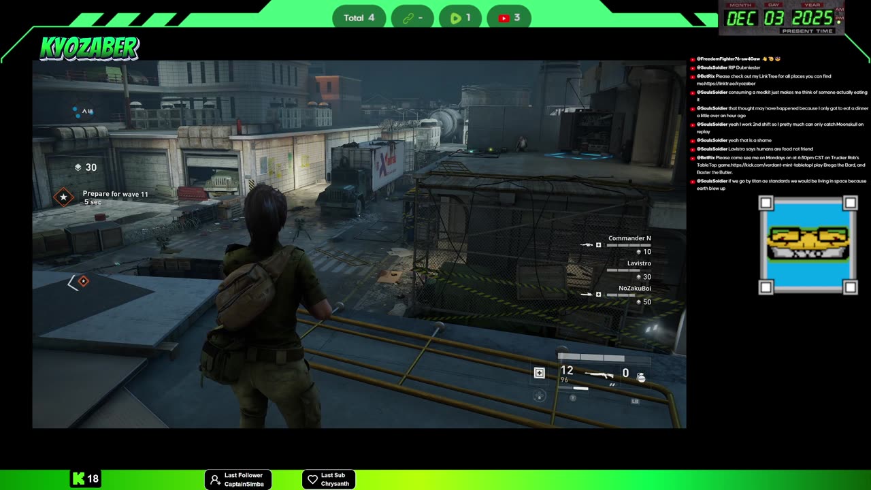Screen dimensions: 871x490
Task: Click the green Kick play icon viewer counter
Action: click(455, 18)
